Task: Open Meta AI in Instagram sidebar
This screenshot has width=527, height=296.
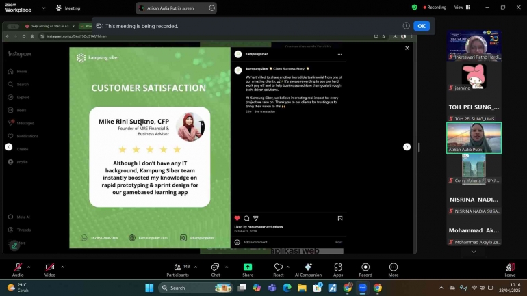Action: tap(19, 217)
